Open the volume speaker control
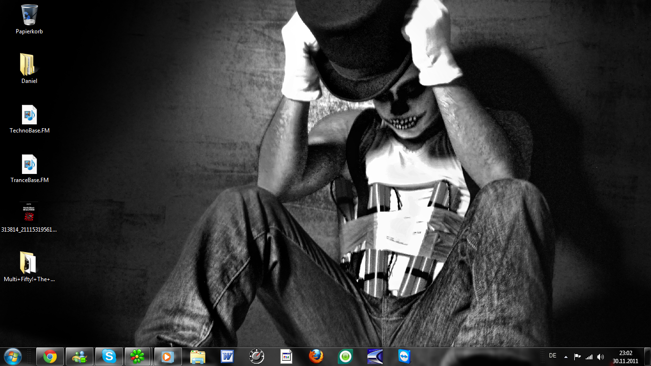Screen dimensions: 651x366 click(600, 356)
